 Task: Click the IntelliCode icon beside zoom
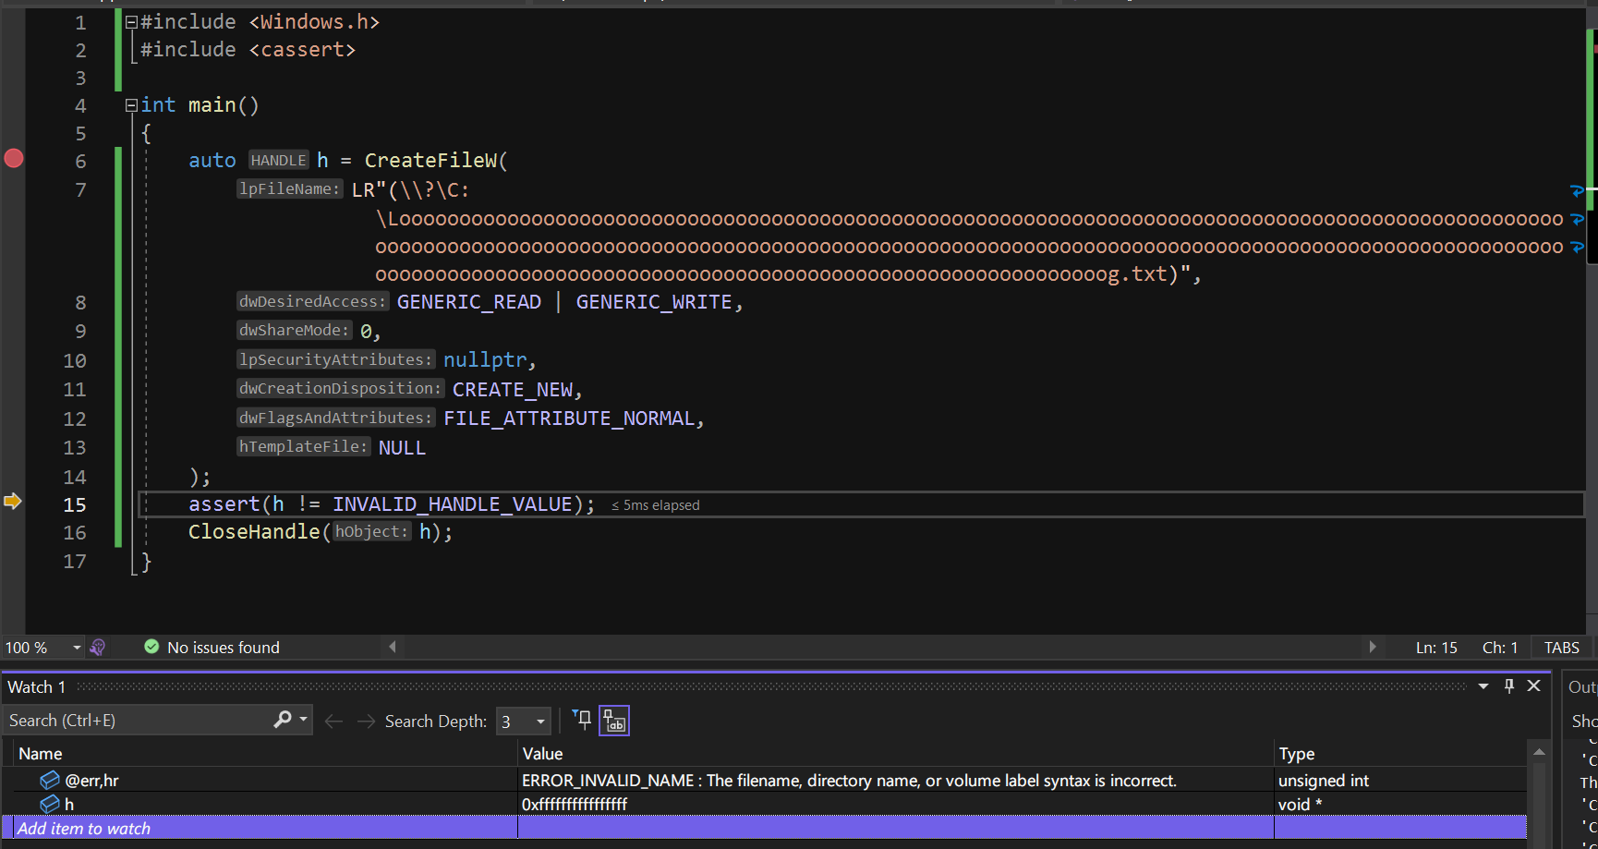98,648
